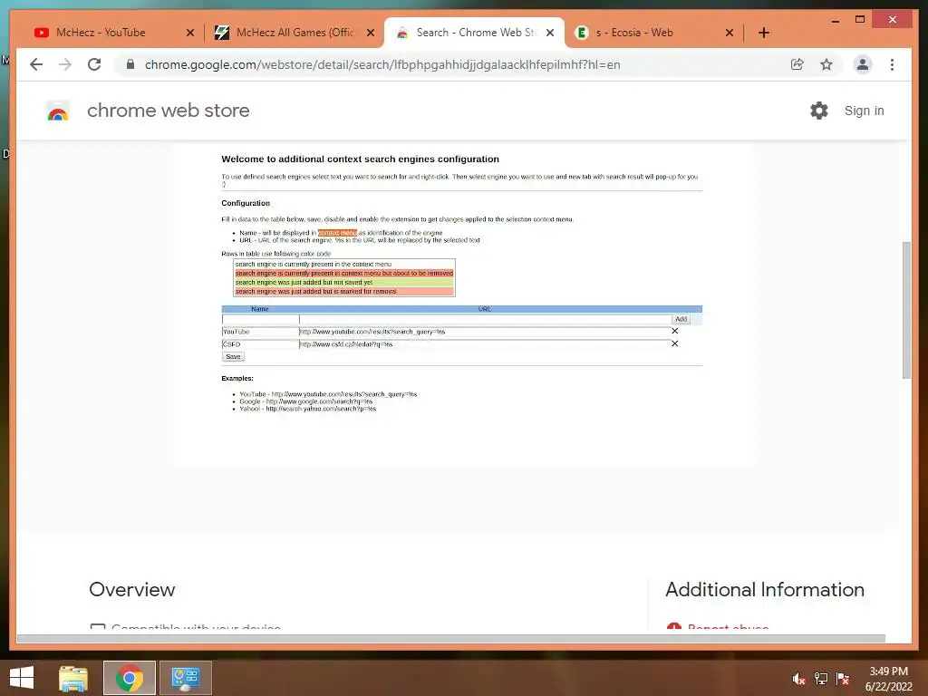The height and width of the screenshot is (696, 928).
Task: Bookmark this page with the star
Action: coord(826,64)
